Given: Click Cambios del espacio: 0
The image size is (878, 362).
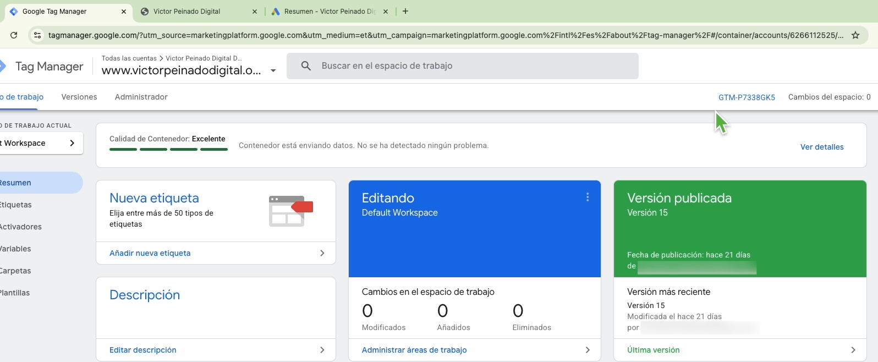Looking at the screenshot, I should click(829, 97).
